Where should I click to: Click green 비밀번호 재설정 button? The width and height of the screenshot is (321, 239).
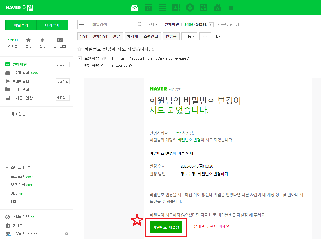click(x=166, y=227)
